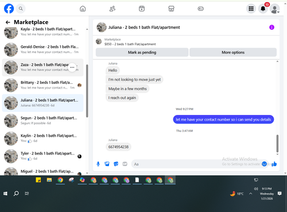Click message thread scrollbar thumb
Viewport: 287px width, 212px height.
[x=277, y=144]
